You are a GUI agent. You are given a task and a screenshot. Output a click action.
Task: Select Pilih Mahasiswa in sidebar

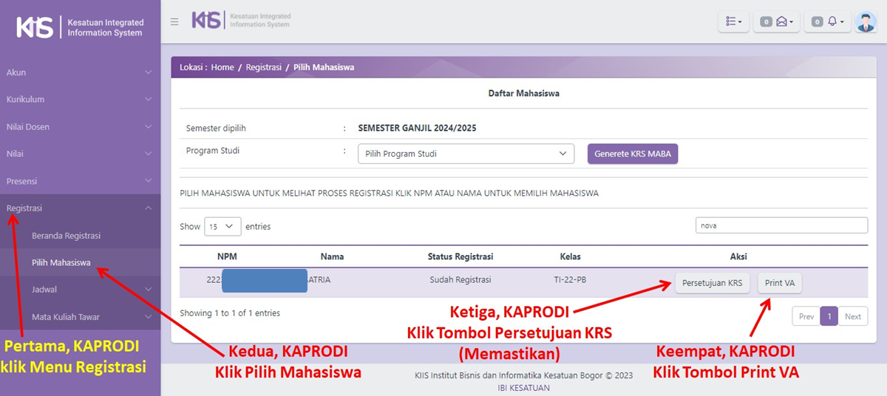[x=61, y=262]
